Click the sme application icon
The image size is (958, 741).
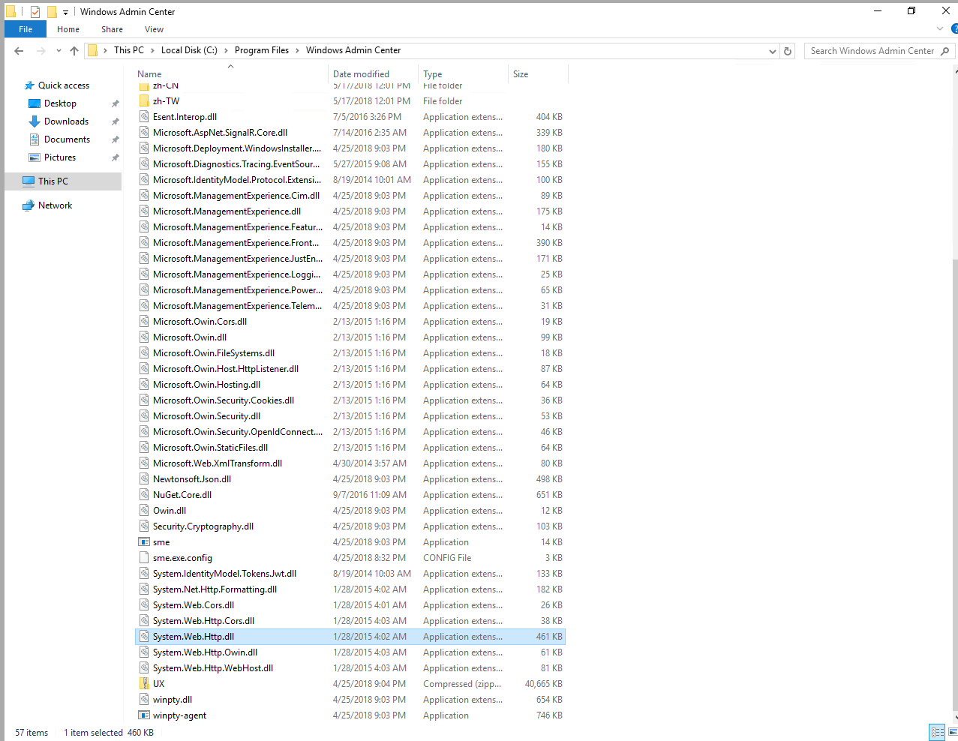click(144, 542)
